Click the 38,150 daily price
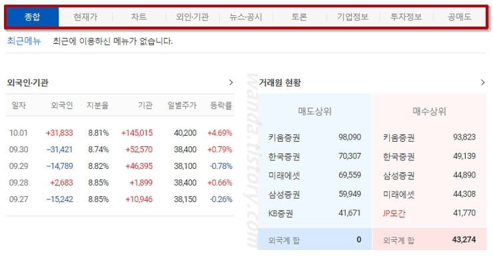 point(185,199)
